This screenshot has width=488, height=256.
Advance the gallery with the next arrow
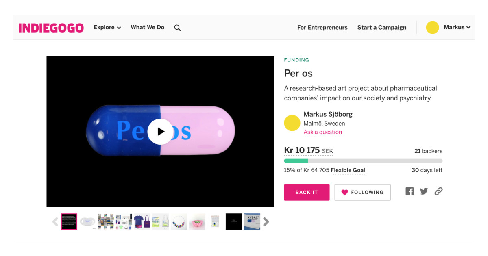pos(266,221)
